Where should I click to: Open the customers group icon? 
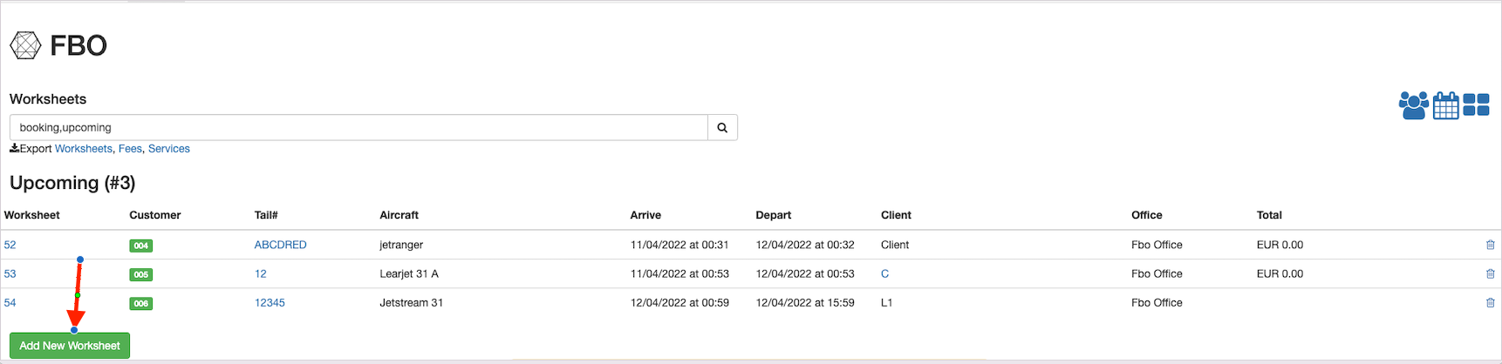(x=1413, y=105)
